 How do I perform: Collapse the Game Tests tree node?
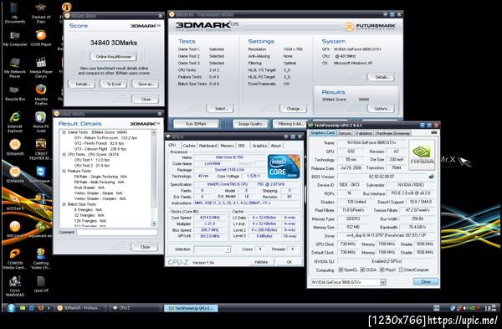[x=64, y=132]
